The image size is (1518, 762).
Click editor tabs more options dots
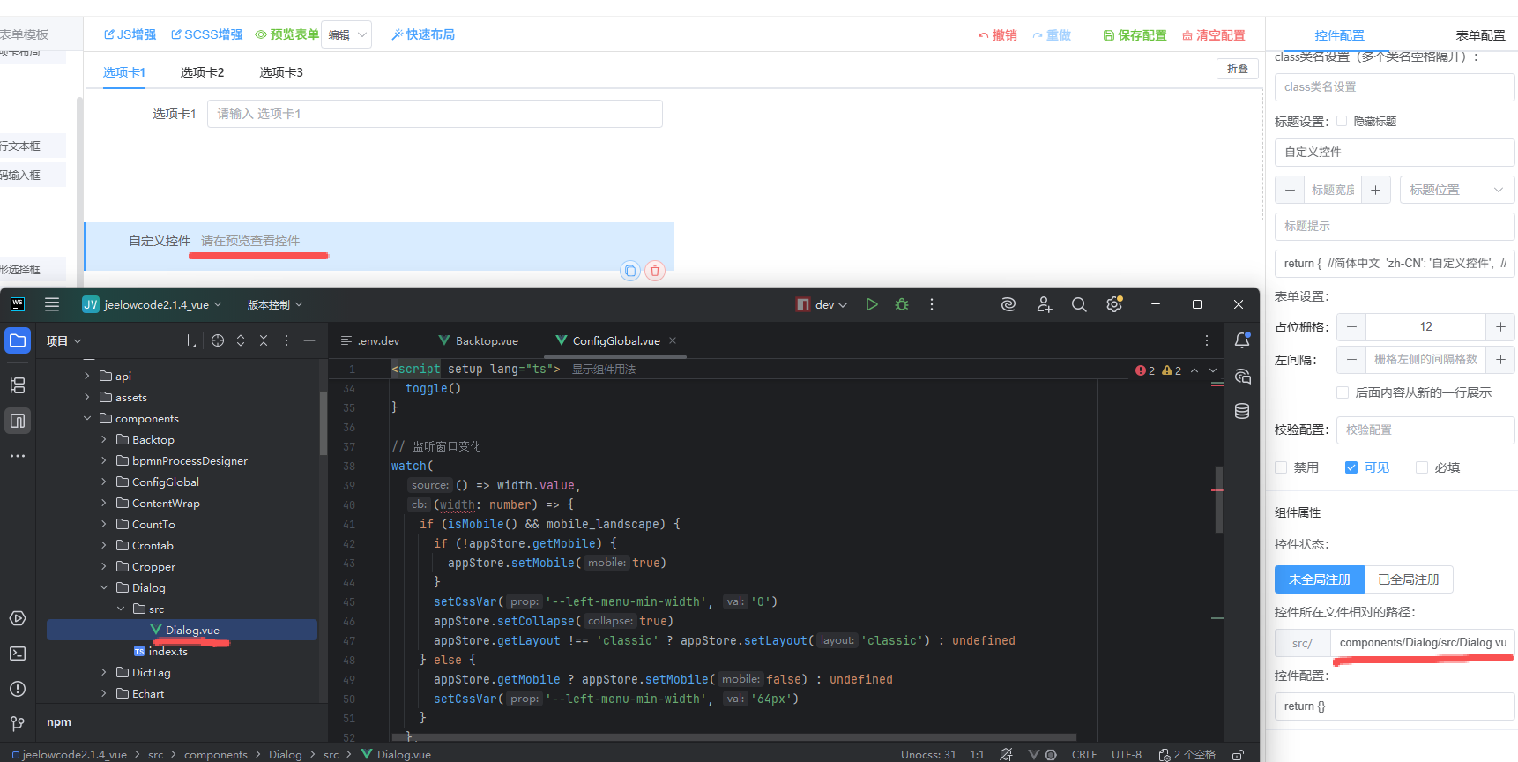click(x=1207, y=340)
